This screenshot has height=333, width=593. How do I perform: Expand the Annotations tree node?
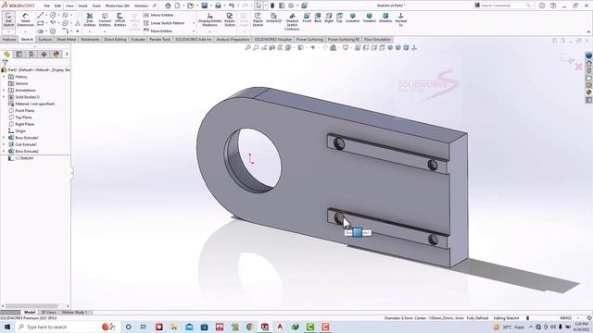click(x=4, y=91)
